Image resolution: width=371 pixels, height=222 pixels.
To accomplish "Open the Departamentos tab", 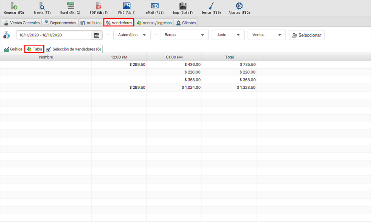I will point(60,23).
